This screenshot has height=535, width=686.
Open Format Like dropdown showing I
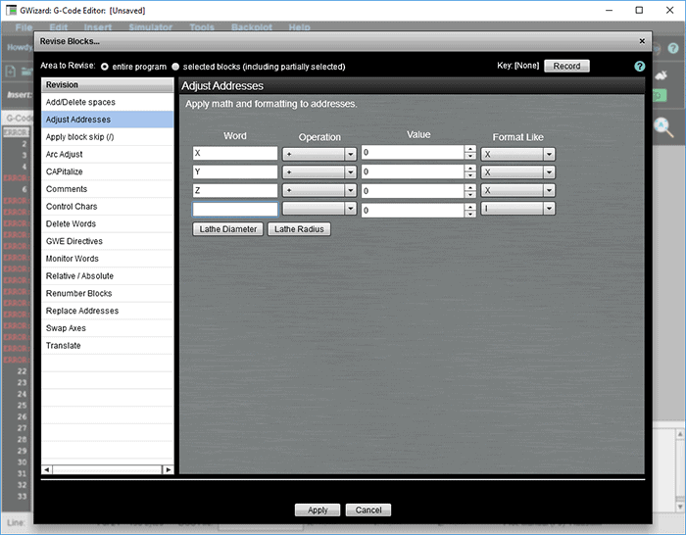click(518, 209)
